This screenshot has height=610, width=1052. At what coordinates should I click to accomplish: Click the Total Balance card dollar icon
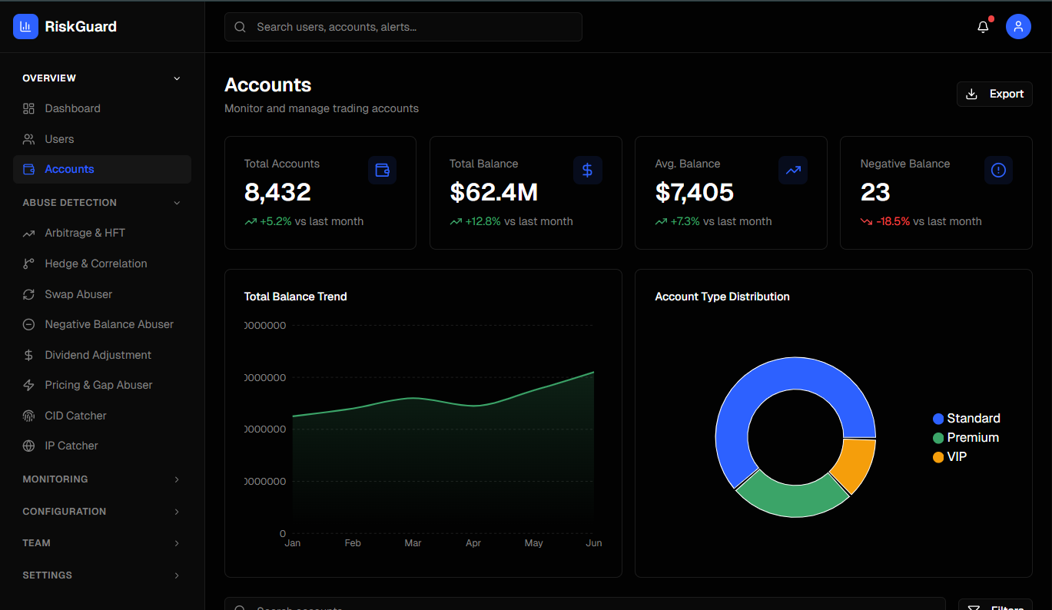pos(587,170)
